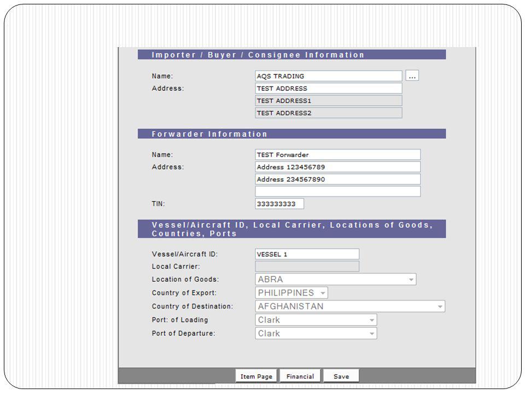This screenshot has width=525, height=394.
Task: Click the 'Port: of Loading' label
Action: [x=180, y=320]
